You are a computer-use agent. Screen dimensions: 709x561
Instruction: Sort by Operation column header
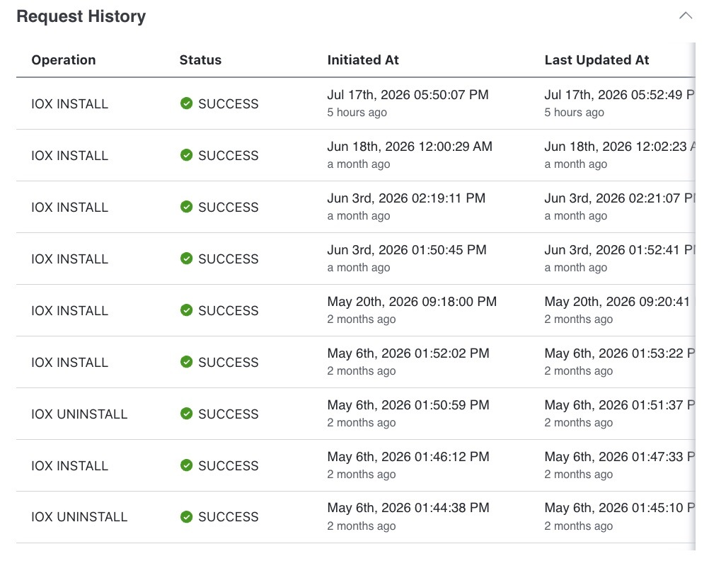click(x=63, y=59)
